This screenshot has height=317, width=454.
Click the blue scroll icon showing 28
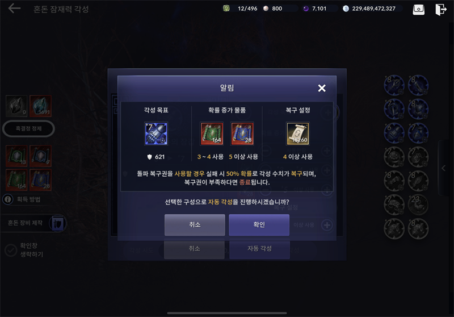[x=242, y=134]
